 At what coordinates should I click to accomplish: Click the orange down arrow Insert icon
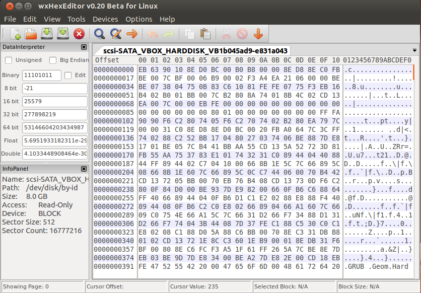[258, 34]
